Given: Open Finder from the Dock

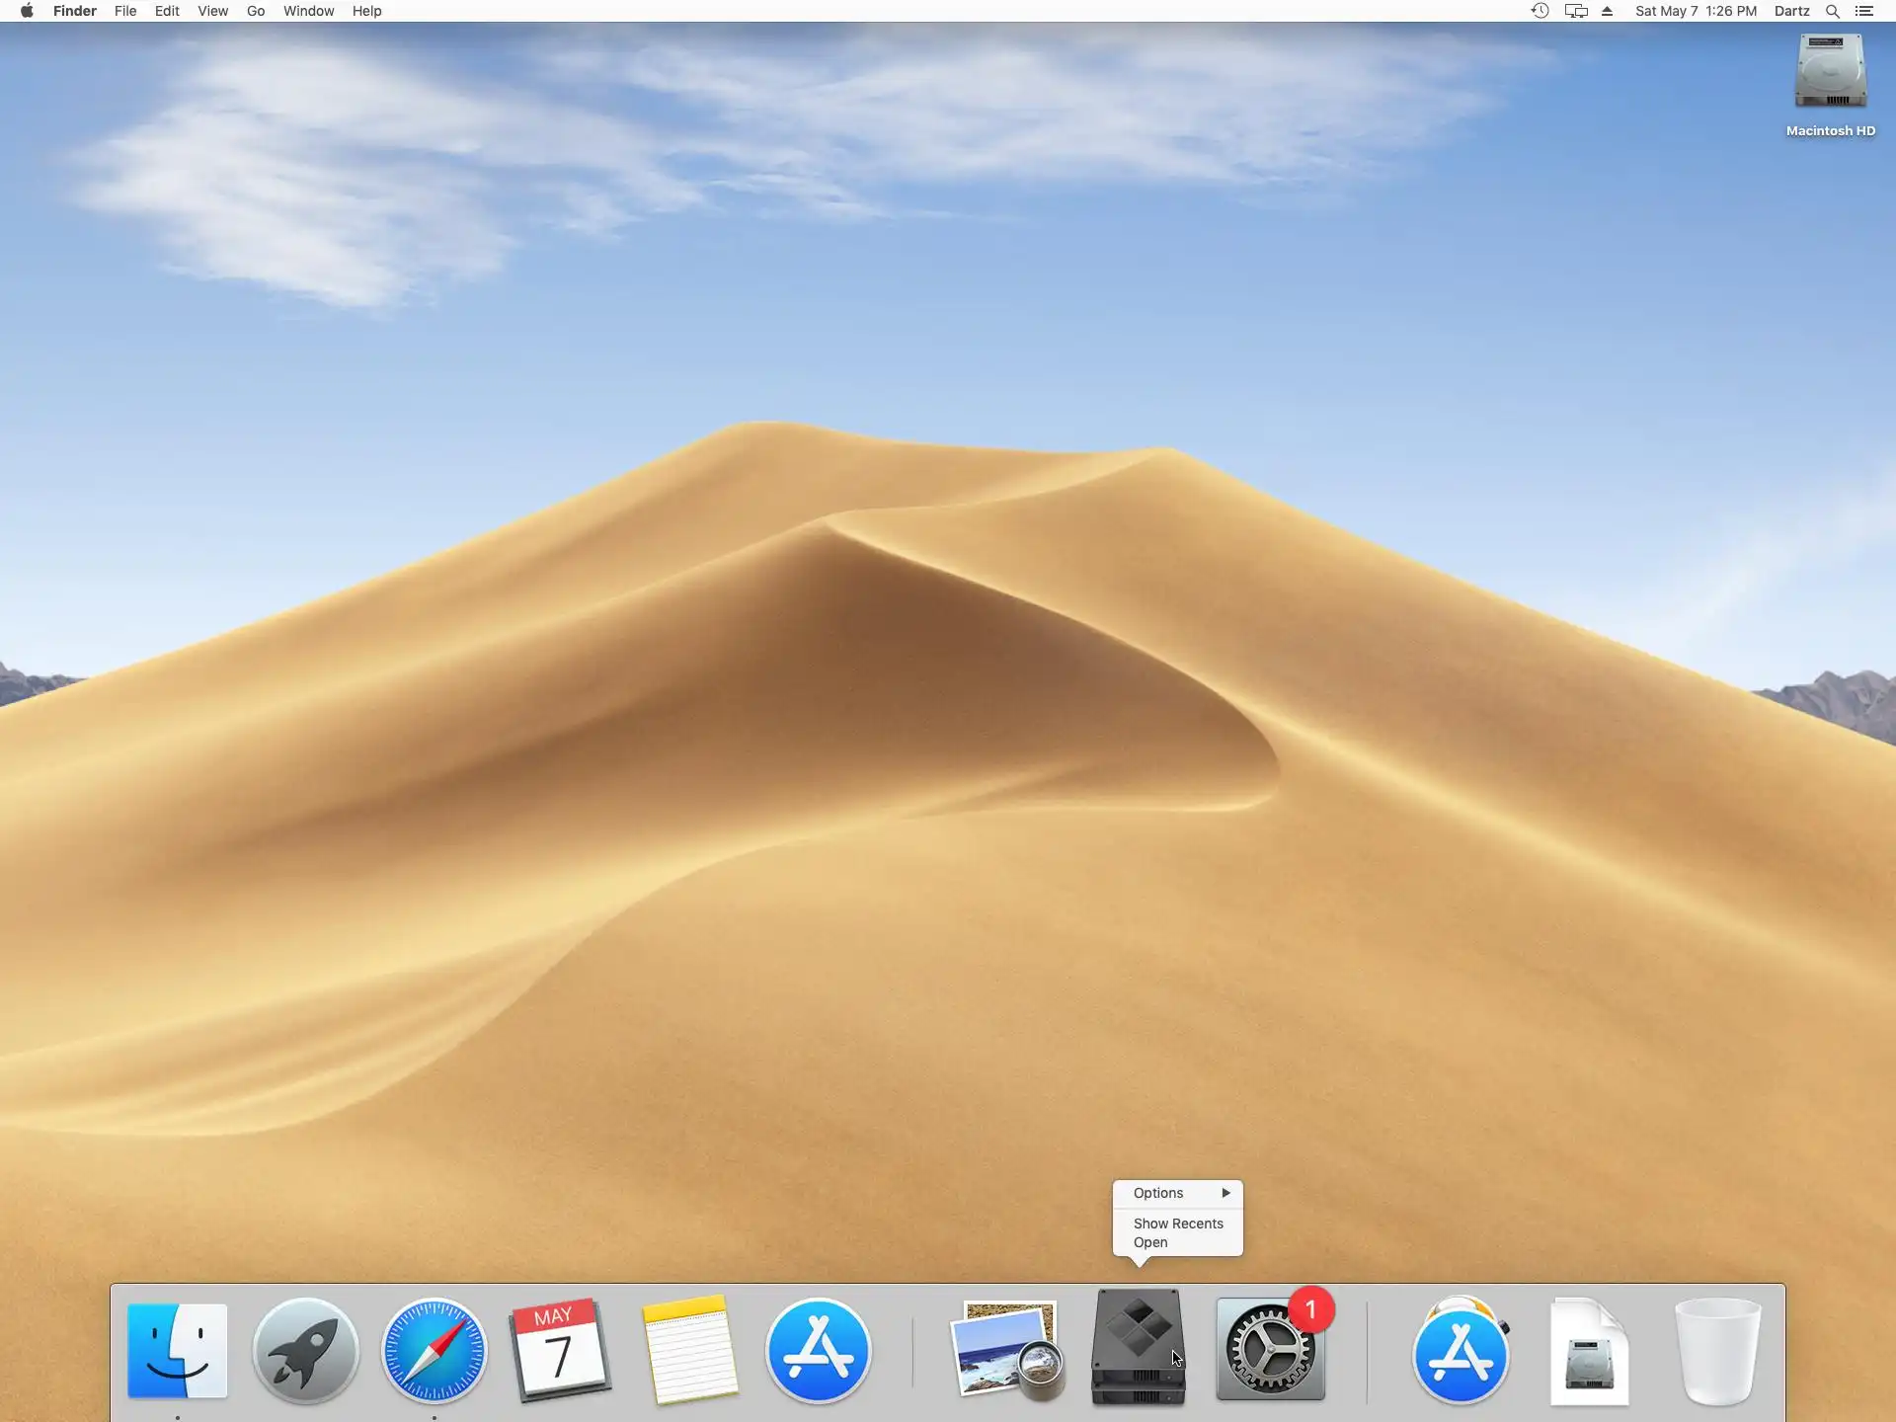Looking at the screenshot, I should [178, 1350].
